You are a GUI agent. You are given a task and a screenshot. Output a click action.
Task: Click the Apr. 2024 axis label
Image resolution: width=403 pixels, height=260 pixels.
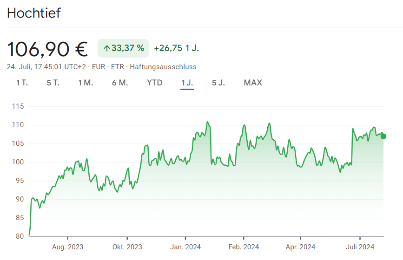(x=300, y=247)
